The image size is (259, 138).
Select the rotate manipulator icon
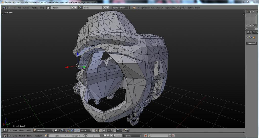tap(75, 130)
